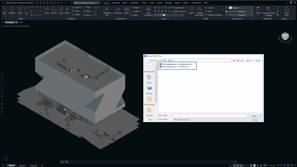This screenshot has width=297, height=167.
Task: Click the Undo arrow in quick access toolbar
Action: [62, 3]
